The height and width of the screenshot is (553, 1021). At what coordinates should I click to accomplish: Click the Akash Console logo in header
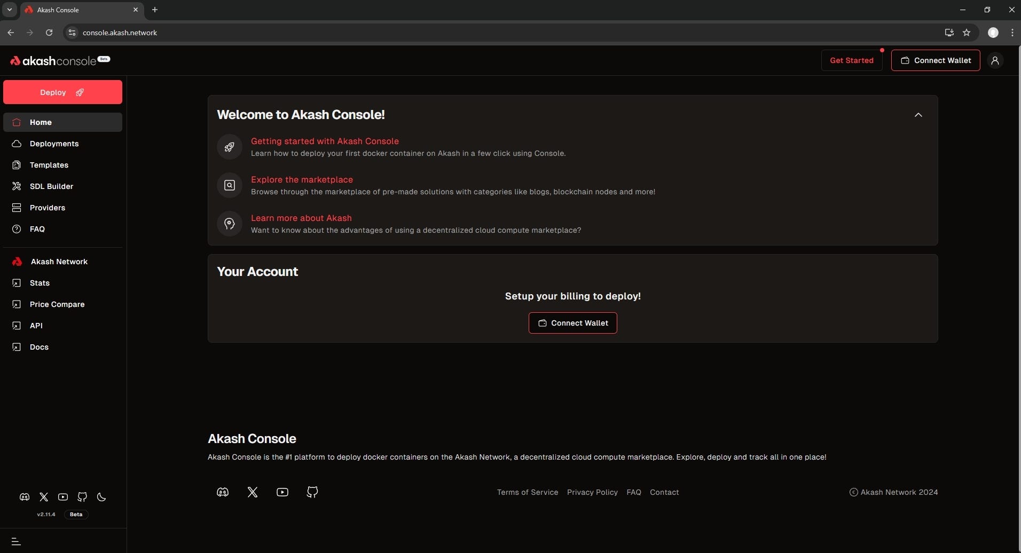(60, 60)
